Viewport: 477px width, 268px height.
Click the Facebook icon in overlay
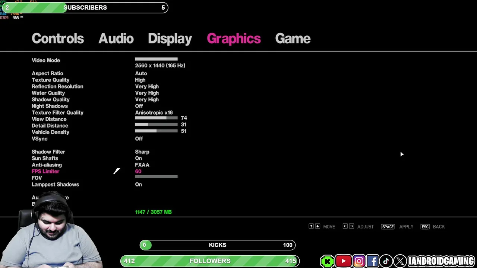(x=373, y=261)
